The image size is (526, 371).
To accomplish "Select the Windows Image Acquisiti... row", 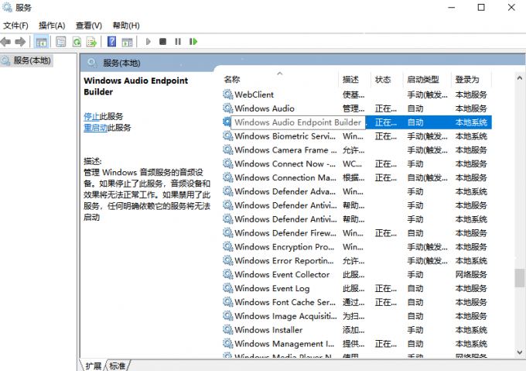I will [x=357, y=316].
